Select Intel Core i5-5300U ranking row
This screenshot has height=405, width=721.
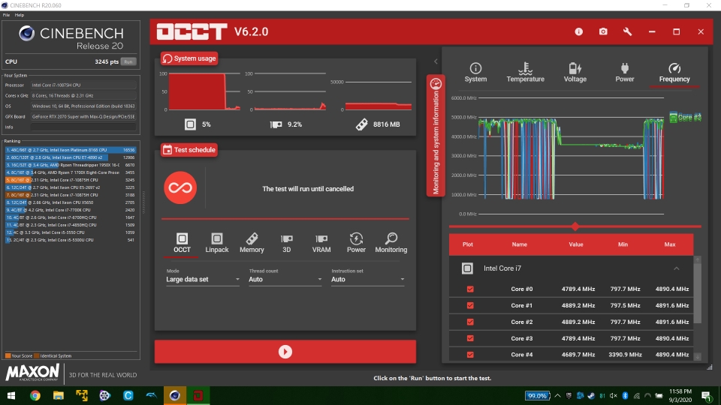71,240
